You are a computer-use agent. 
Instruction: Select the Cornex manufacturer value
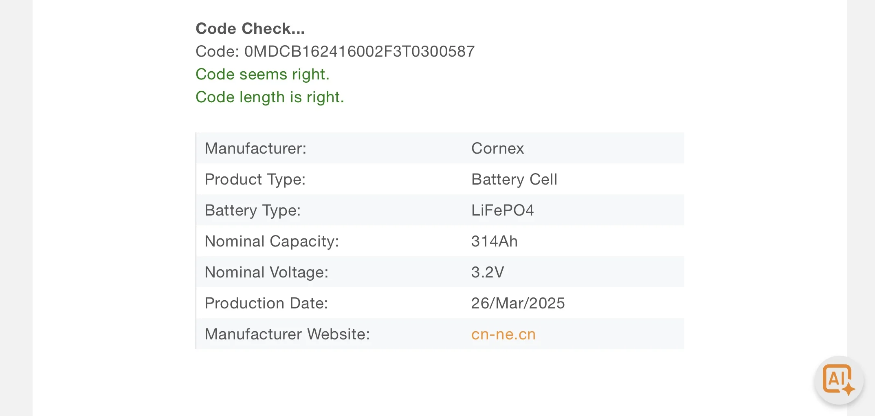point(497,148)
